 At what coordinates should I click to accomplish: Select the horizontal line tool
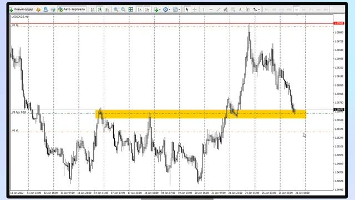(x=211, y=9)
